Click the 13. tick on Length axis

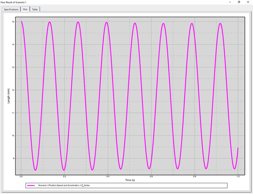pos(13,67)
